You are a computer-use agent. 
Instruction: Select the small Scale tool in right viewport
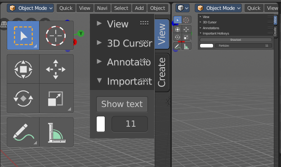coord(186,37)
